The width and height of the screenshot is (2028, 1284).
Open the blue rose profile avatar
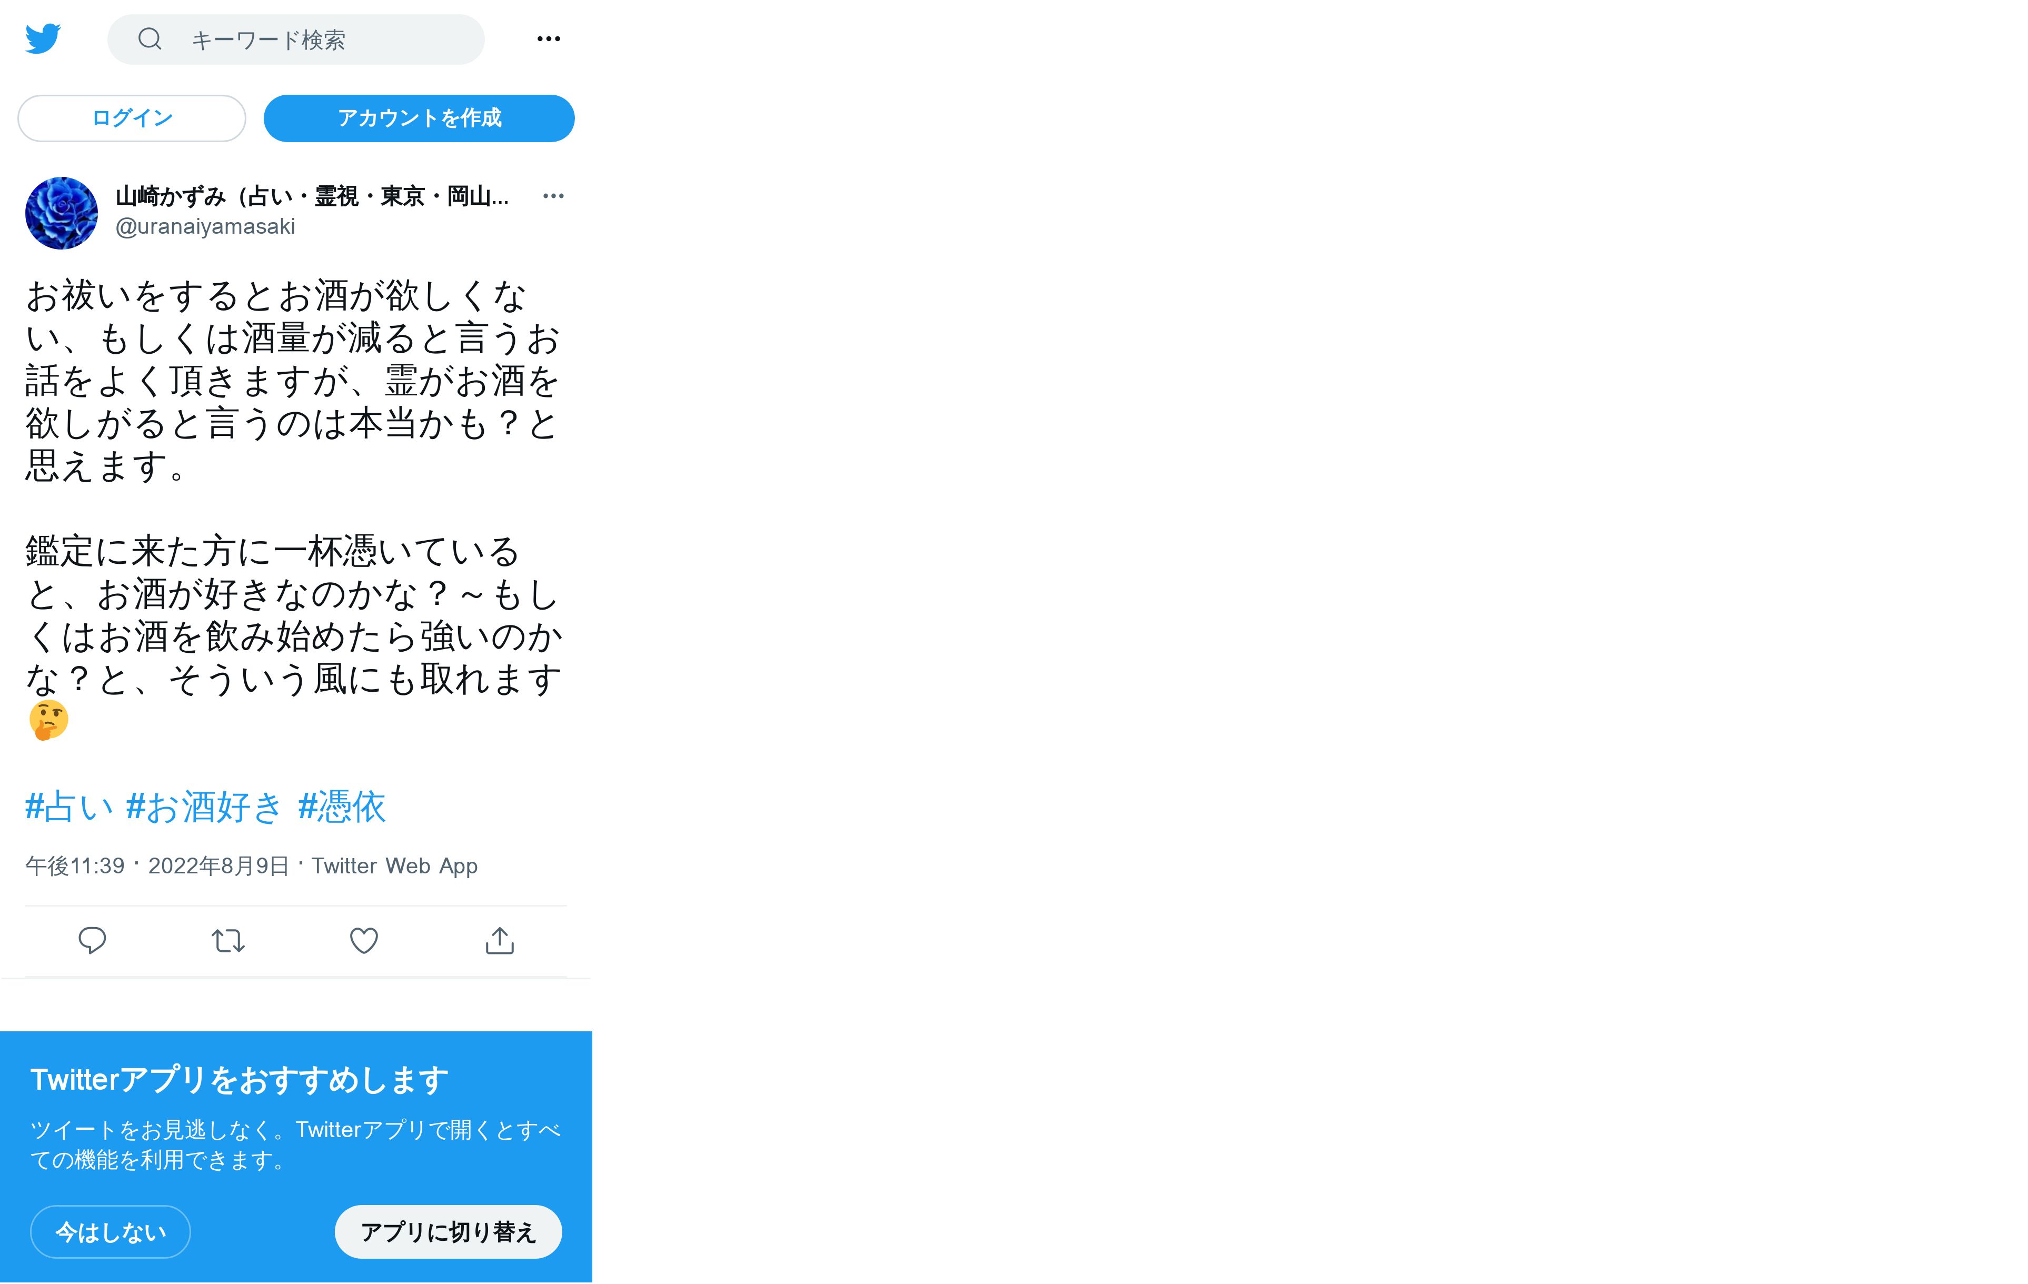coord(62,213)
